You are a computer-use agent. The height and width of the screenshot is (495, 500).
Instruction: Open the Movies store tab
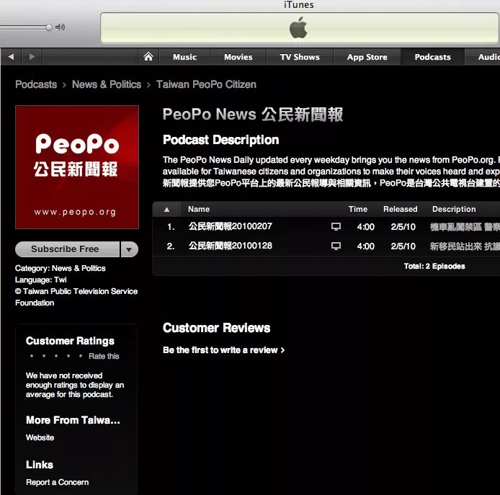tap(238, 57)
